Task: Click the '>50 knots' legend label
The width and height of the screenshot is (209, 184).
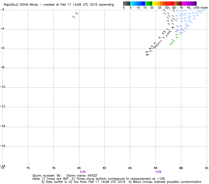Action: [201, 8]
